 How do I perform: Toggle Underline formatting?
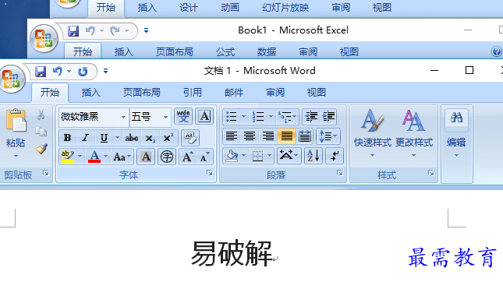click(x=104, y=138)
